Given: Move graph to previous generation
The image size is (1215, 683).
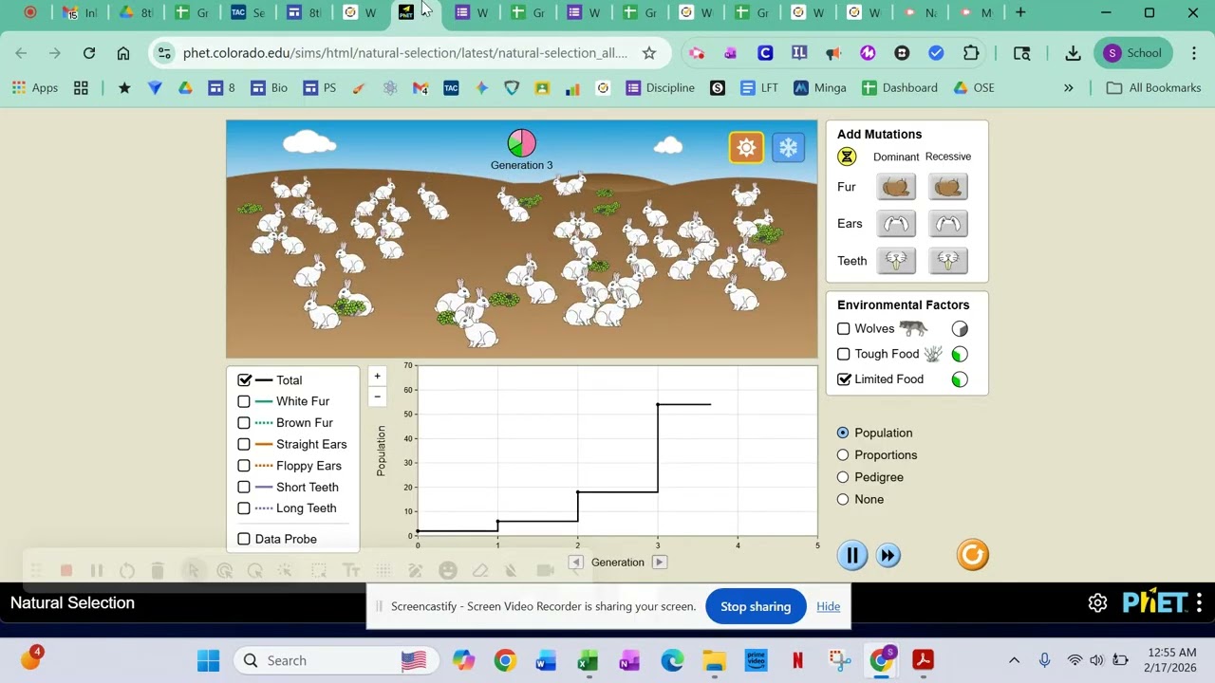Looking at the screenshot, I should click(x=576, y=563).
